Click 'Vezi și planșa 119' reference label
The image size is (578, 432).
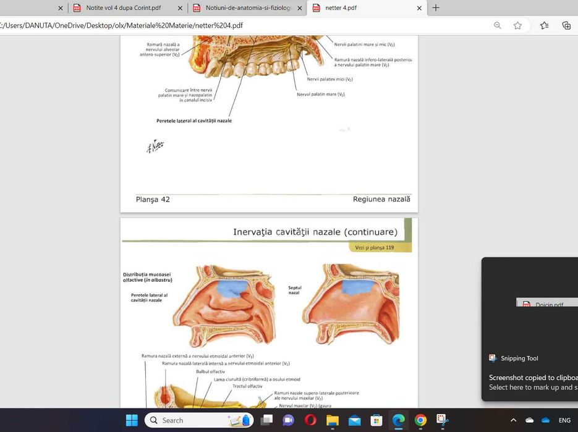tap(374, 248)
